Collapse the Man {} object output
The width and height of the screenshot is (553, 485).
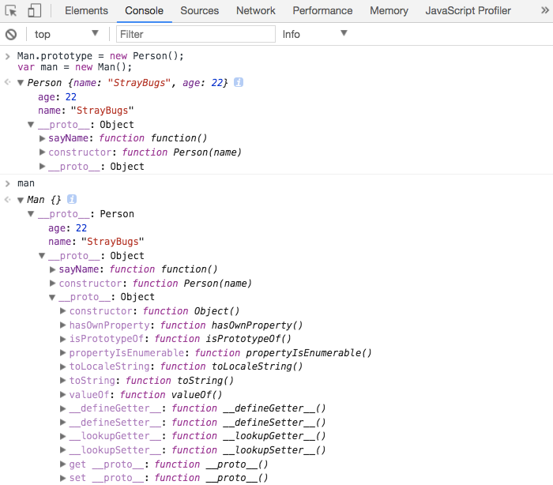(x=21, y=200)
